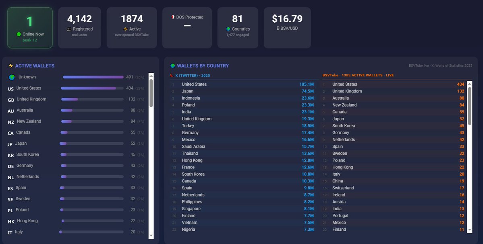Click France in the X (Twitter) list
Viewport: 483px width, 244px height.
click(188, 167)
